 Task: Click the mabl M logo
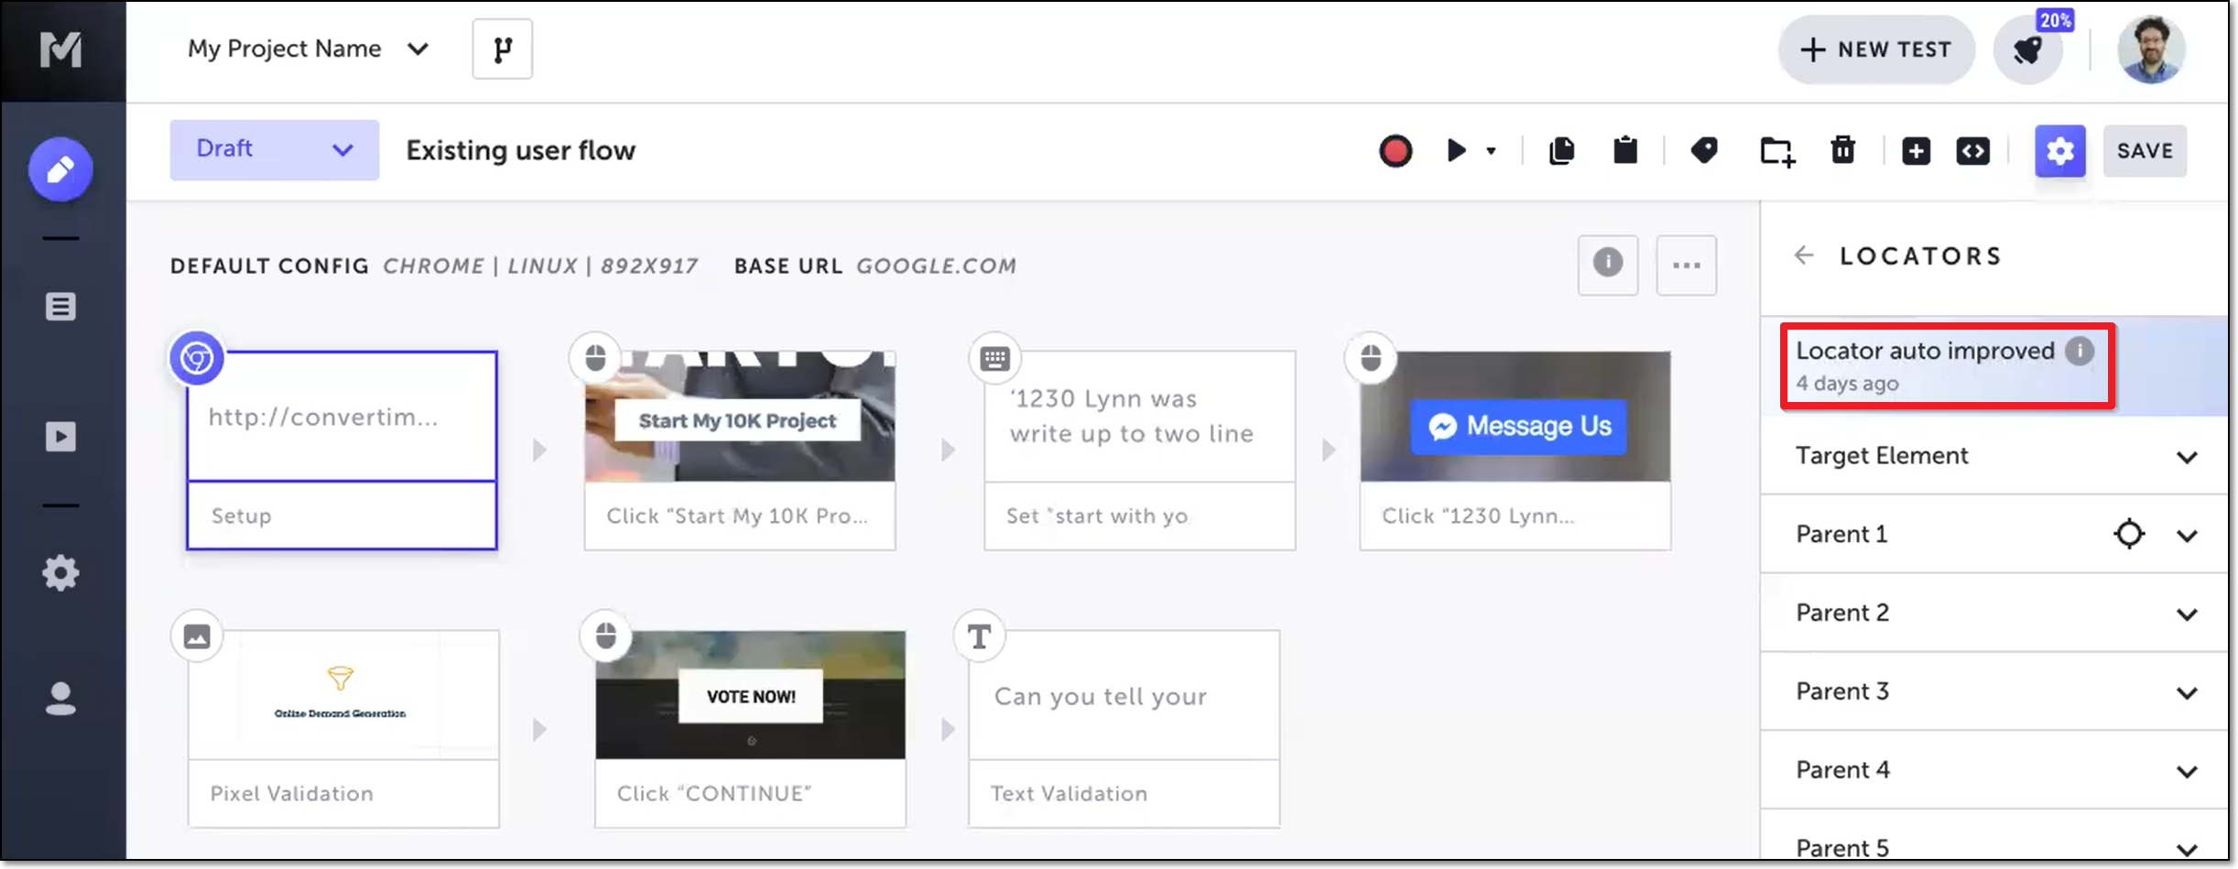(60, 49)
